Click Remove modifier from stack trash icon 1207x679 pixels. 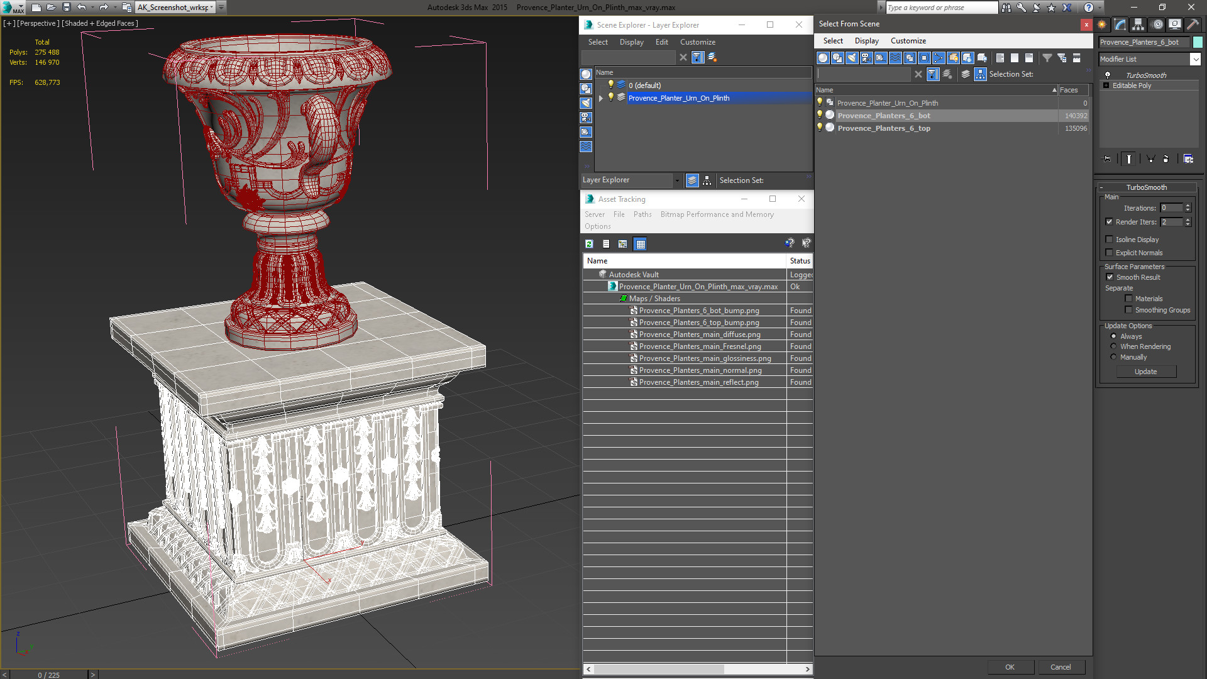pyautogui.click(x=1166, y=159)
